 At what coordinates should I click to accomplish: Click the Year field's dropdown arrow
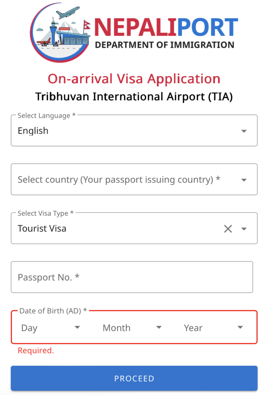[240, 327]
